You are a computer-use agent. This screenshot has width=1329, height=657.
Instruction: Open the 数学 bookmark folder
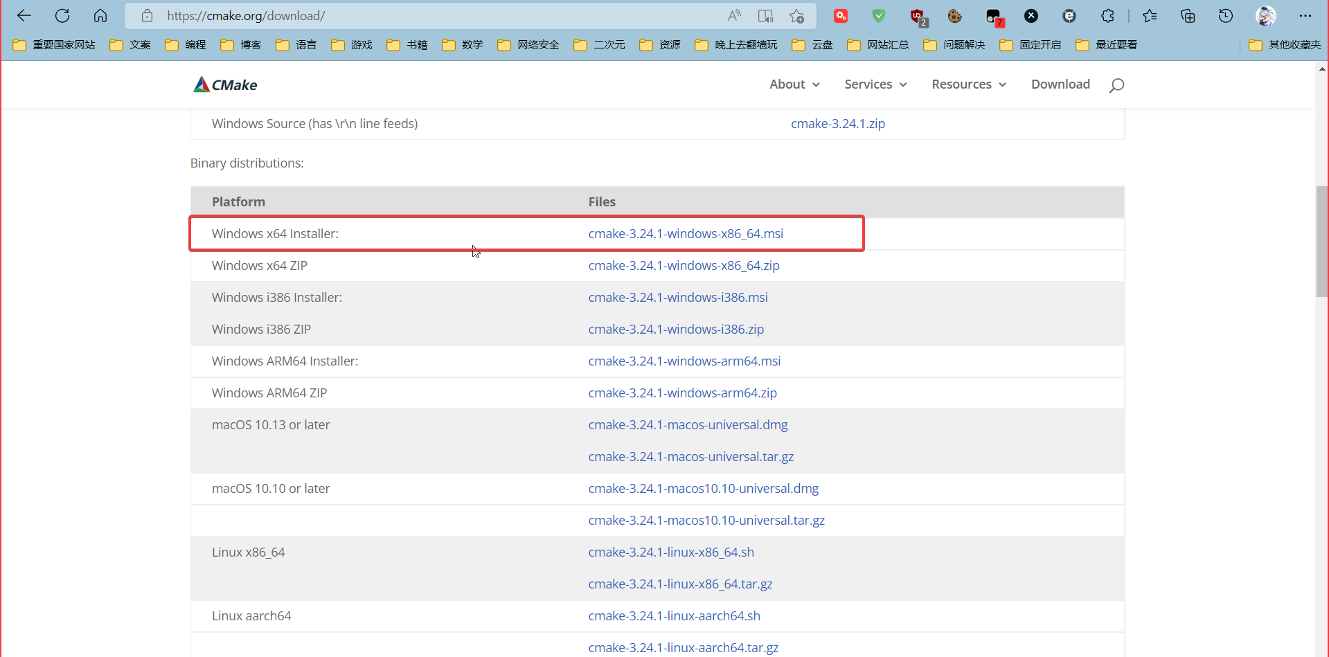pos(463,45)
